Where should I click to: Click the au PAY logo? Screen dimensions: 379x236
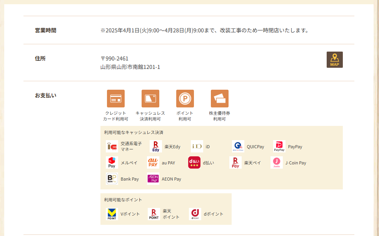(153, 162)
